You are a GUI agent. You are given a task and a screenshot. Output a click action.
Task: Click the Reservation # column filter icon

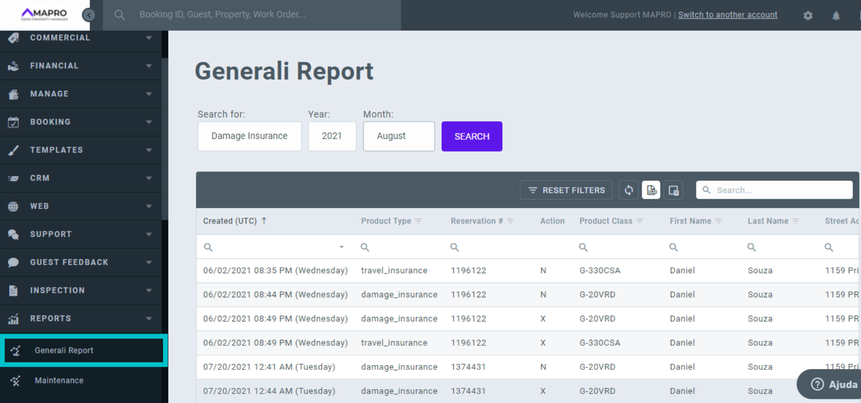[510, 221]
